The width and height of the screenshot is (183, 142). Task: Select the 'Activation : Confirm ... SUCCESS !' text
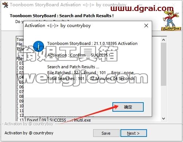[79, 55]
